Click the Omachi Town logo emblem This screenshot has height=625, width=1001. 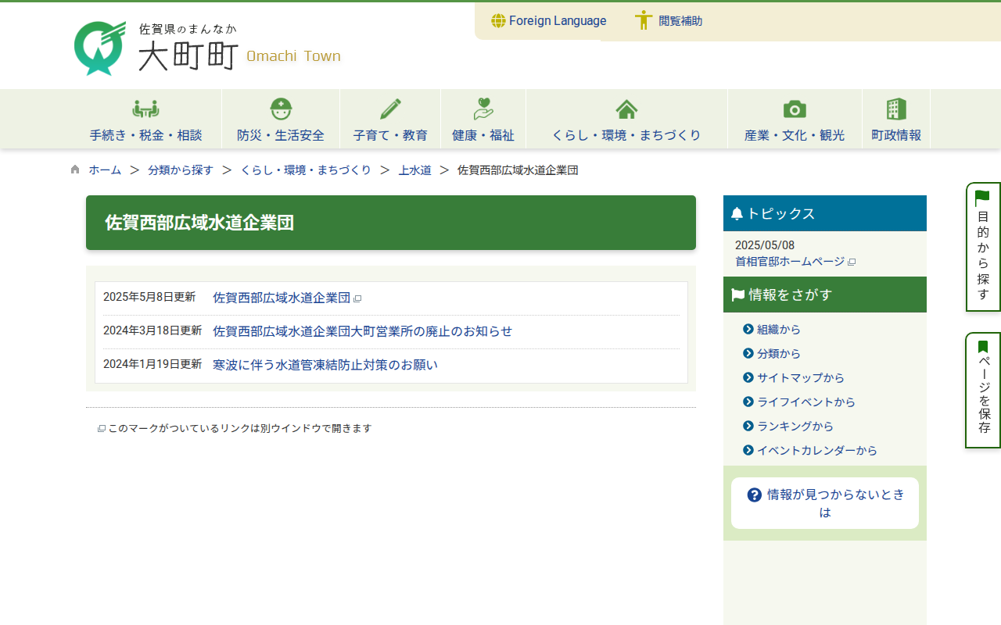(100, 48)
